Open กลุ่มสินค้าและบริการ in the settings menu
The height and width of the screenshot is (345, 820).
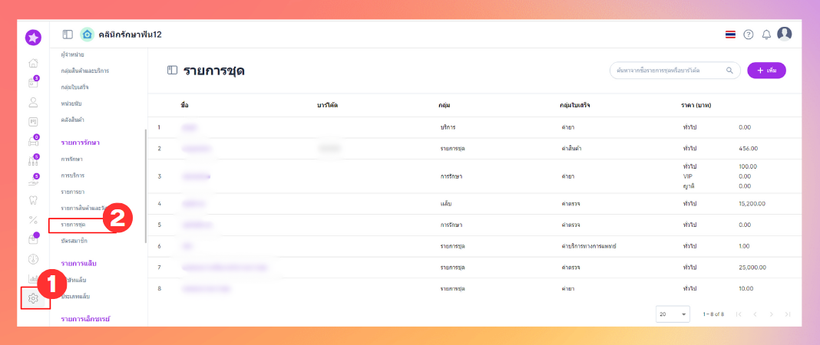tap(84, 71)
